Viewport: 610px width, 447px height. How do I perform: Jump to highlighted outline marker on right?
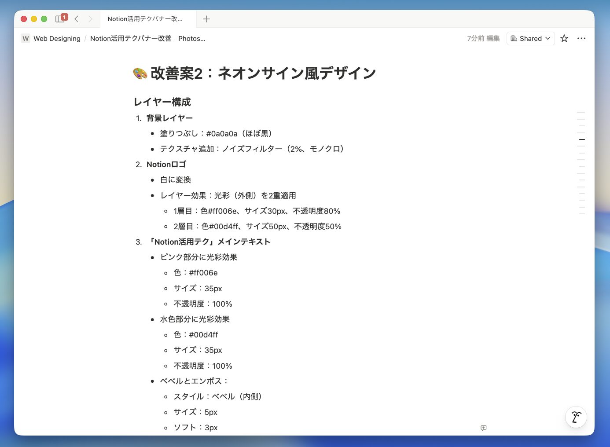point(582,139)
